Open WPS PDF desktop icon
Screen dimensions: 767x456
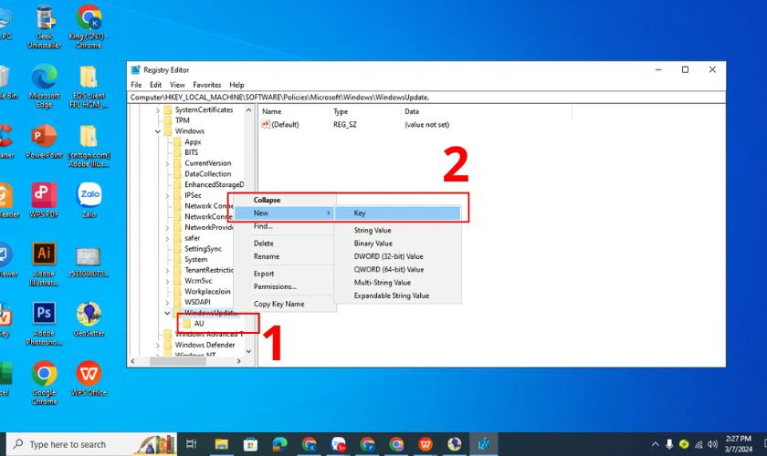pos(44,201)
